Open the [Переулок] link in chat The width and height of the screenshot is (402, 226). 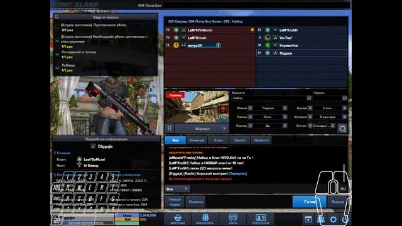(x=237, y=173)
